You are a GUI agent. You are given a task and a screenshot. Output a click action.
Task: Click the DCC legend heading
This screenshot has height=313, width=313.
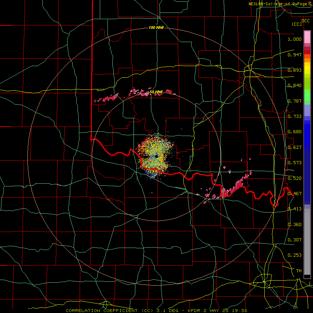click(305, 21)
